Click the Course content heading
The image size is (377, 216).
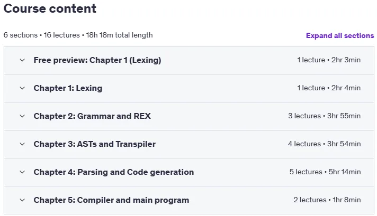[x=50, y=8]
